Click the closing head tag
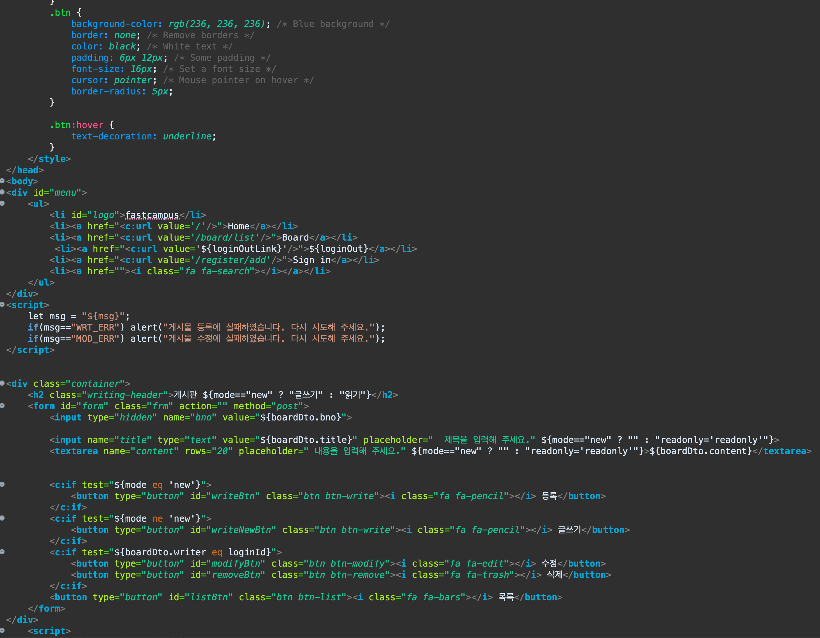 (25, 170)
